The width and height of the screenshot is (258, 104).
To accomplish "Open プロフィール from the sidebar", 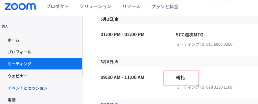I will [x=19, y=52].
